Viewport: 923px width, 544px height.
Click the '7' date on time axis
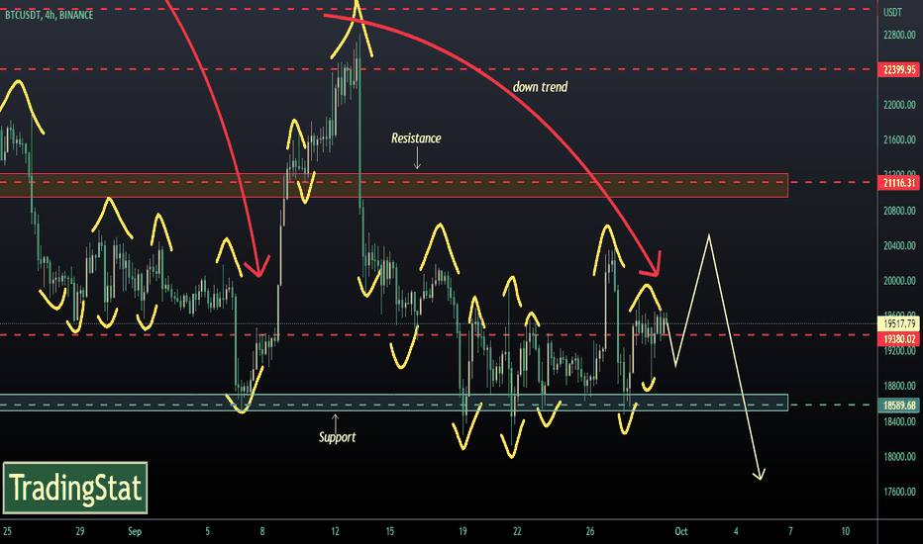pyautogui.click(x=790, y=532)
